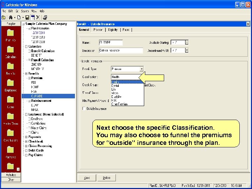Click the binoculars search icon
The width and height of the screenshot is (252, 189).
(10, 17)
